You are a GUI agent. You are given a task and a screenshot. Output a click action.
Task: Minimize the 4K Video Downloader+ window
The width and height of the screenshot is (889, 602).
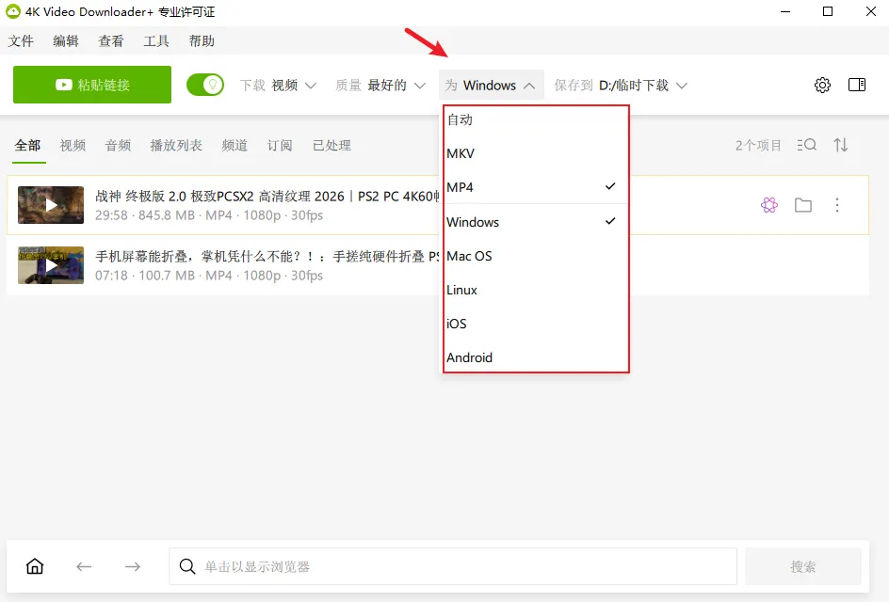pos(785,11)
